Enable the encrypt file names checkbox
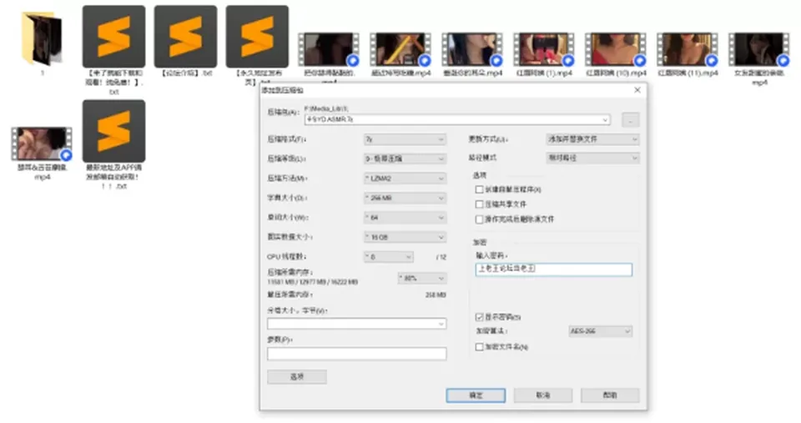This screenshot has height=423, width=801. 479,347
